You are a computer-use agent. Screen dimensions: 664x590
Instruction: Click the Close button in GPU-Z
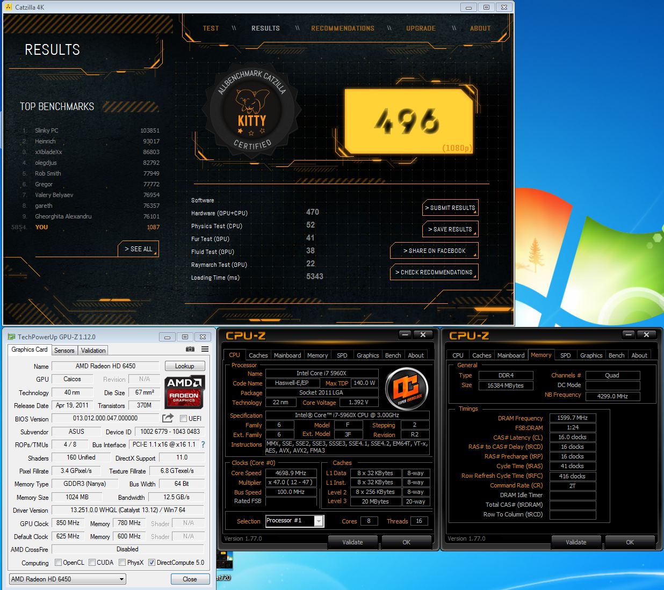(190, 579)
